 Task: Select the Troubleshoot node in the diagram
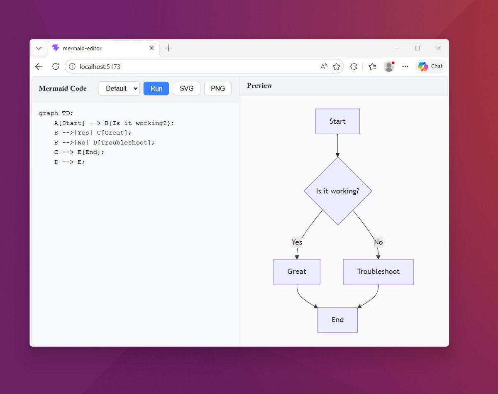tap(378, 272)
